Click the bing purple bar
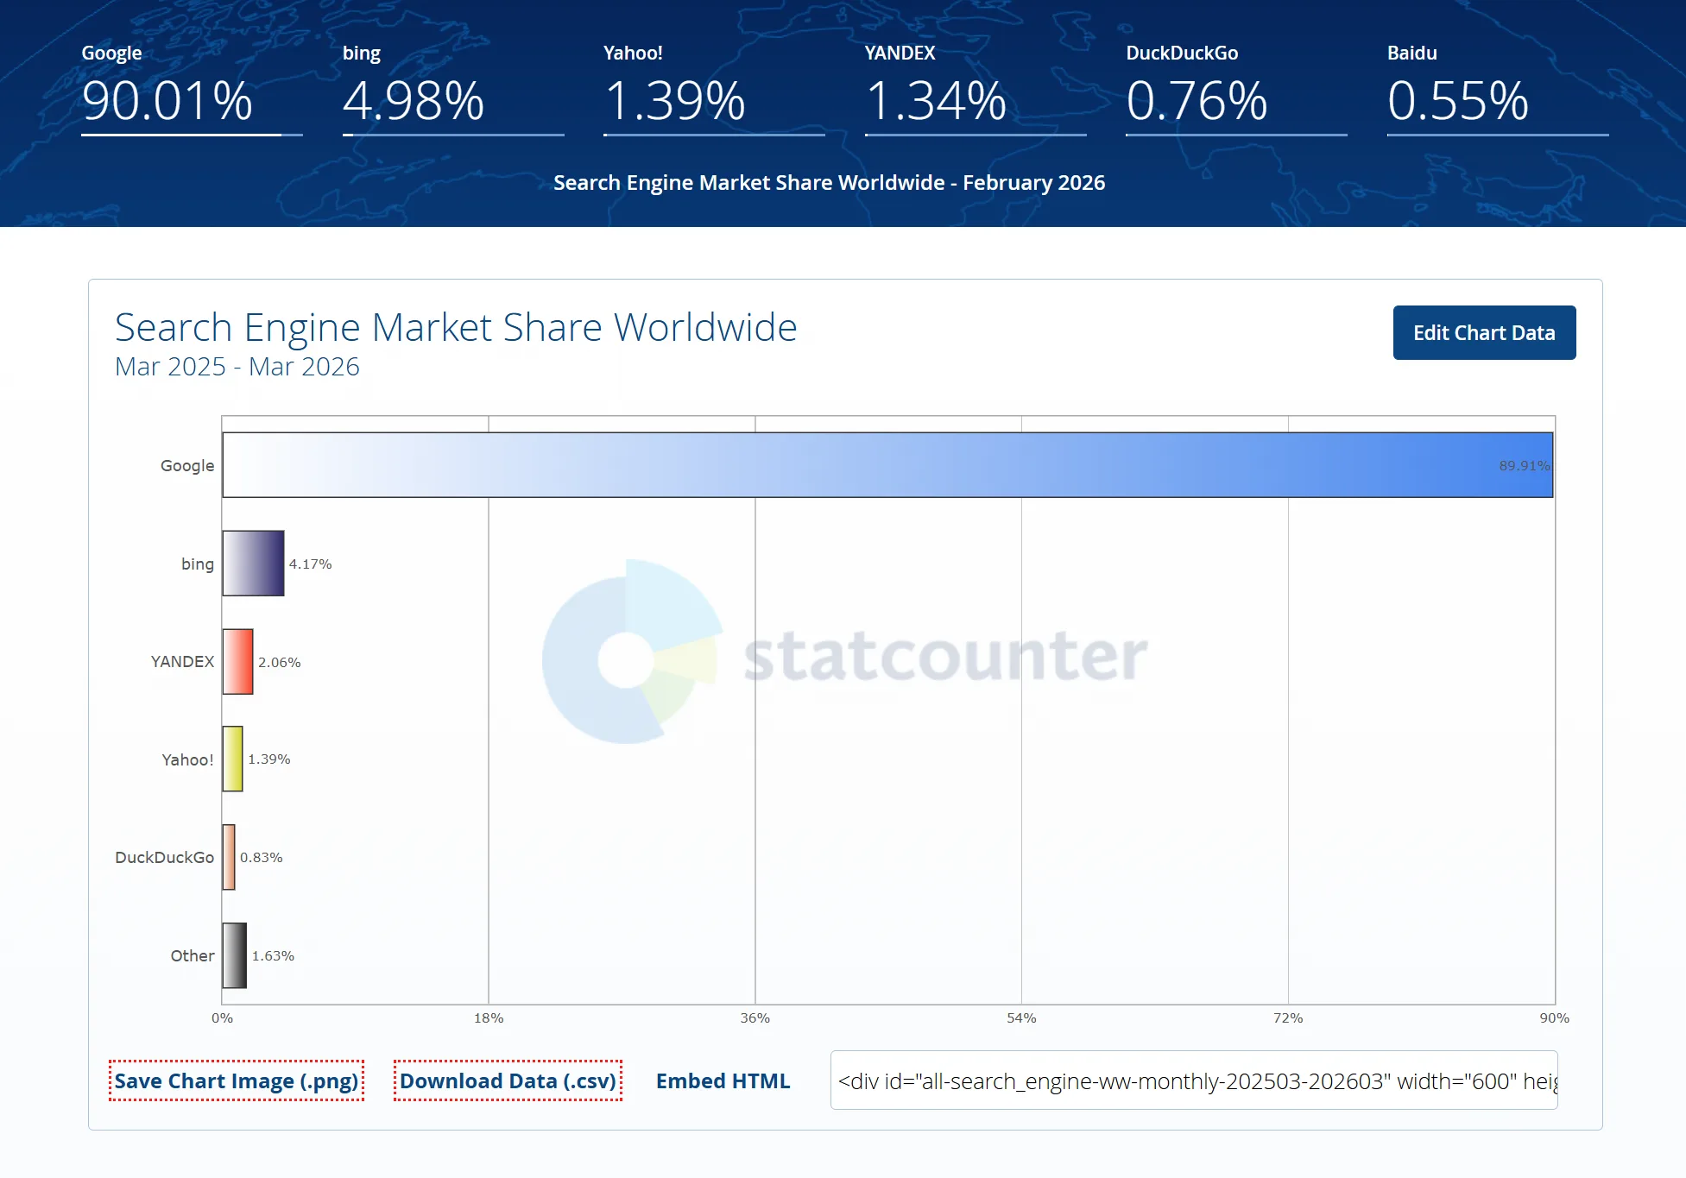 [x=253, y=564]
